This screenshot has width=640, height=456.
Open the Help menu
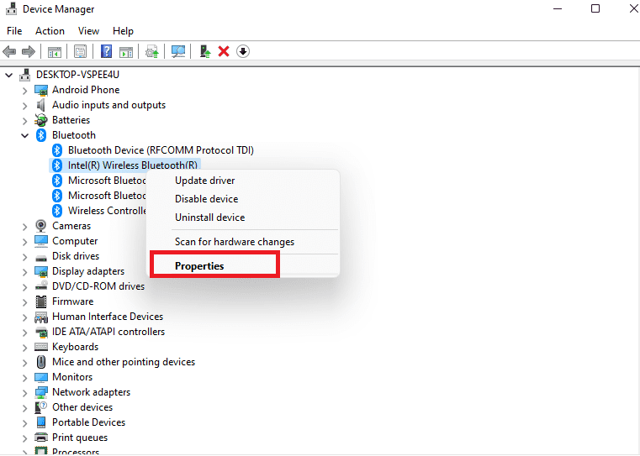(123, 31)
